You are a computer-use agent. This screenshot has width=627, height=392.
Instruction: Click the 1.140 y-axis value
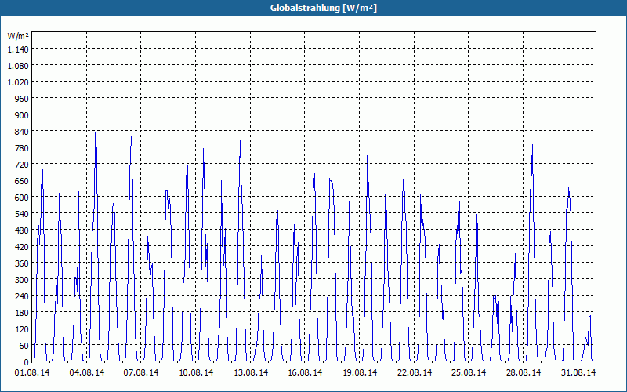(x=18, y=49)
